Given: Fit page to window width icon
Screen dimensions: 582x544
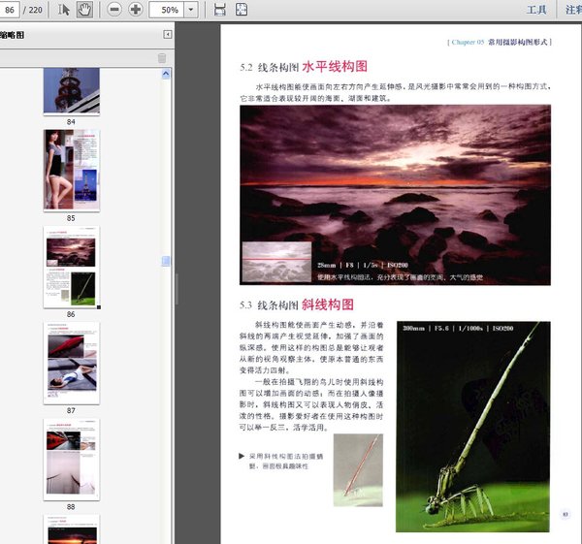Looking at the screenshot, I should (x=220, y=10).
